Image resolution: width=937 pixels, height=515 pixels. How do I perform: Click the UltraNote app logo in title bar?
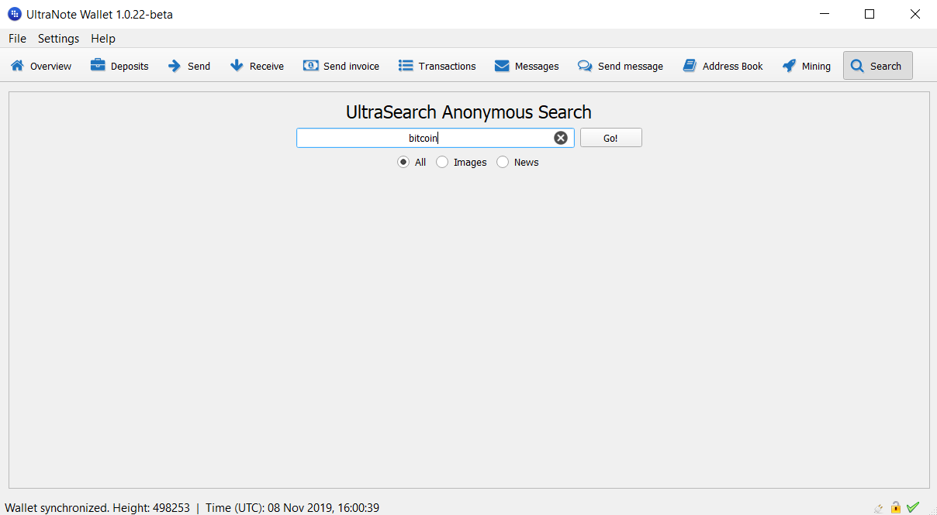(15, 14)
